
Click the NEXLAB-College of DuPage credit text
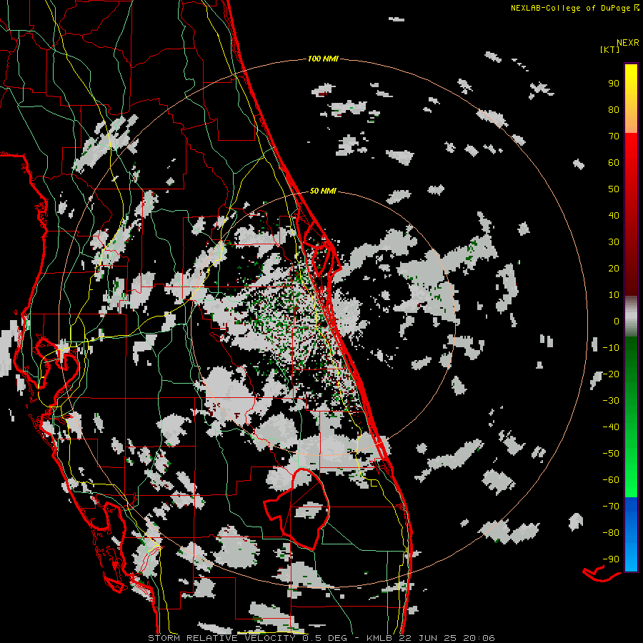pyautogui.click(x=571, y=8)
